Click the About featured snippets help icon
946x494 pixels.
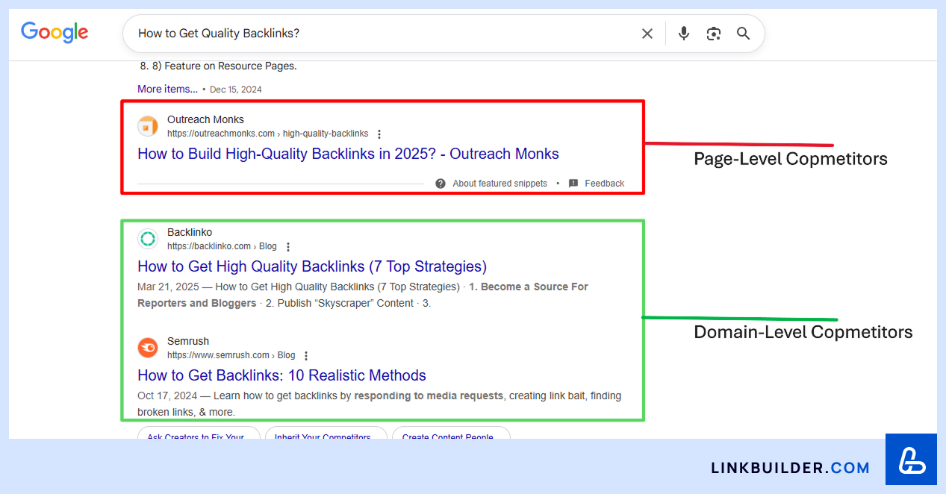tap(441, 184)
